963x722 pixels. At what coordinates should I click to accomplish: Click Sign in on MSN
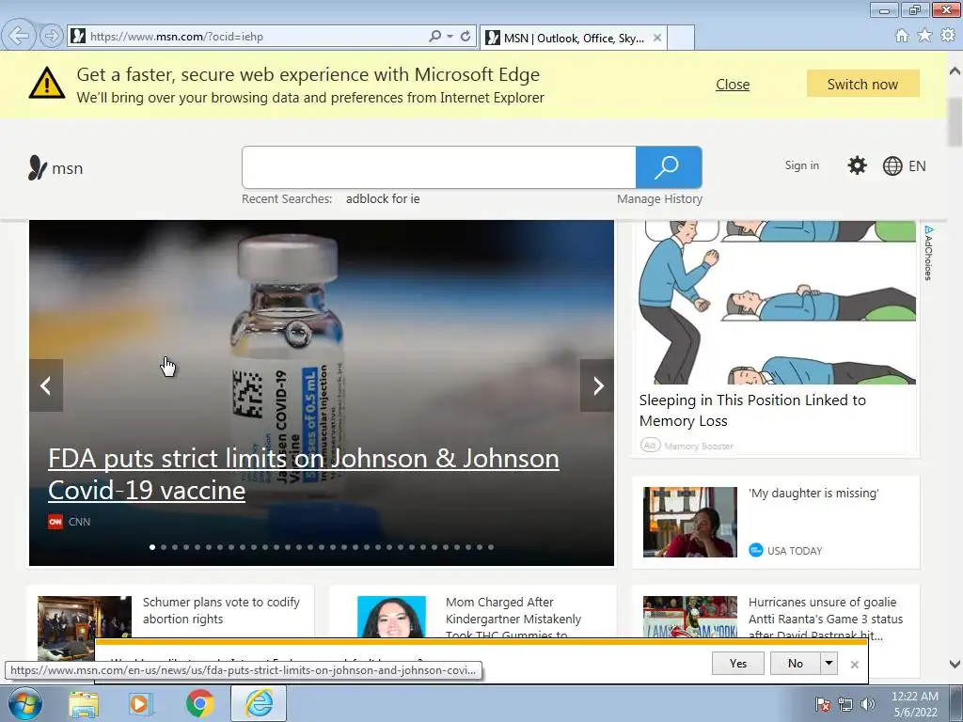tap(801, 165)
